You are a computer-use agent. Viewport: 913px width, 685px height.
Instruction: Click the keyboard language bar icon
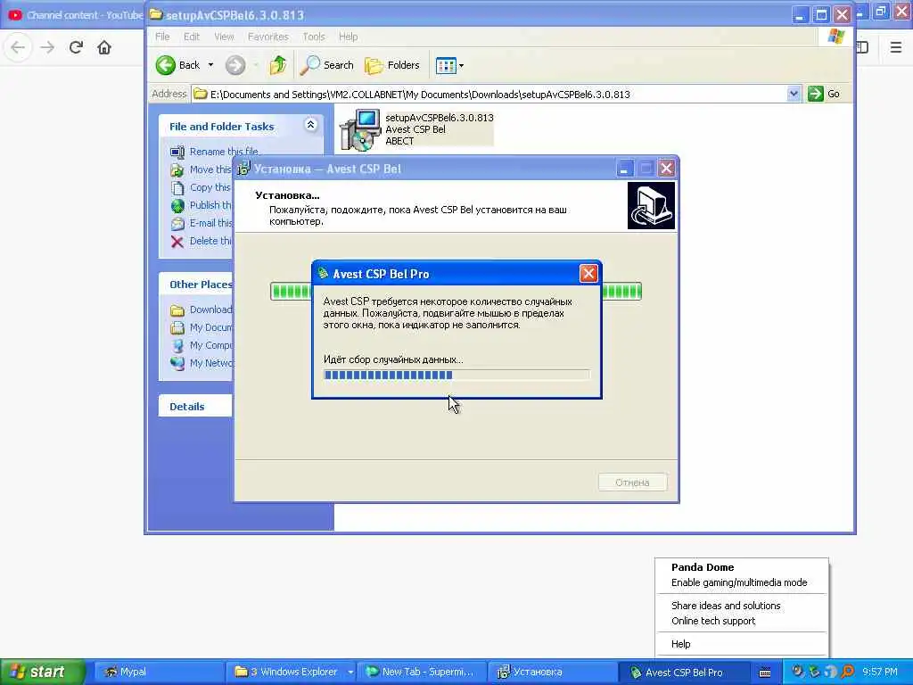[x=765, y=673]
